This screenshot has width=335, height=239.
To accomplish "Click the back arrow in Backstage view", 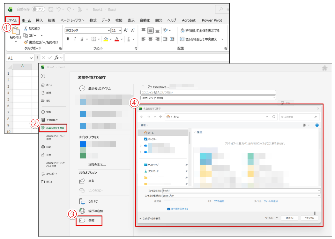I will [x=43, y=76].
